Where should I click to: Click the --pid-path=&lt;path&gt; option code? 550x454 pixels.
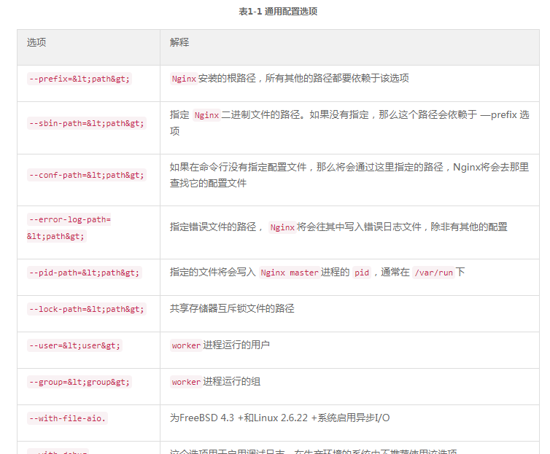[84, 273]
